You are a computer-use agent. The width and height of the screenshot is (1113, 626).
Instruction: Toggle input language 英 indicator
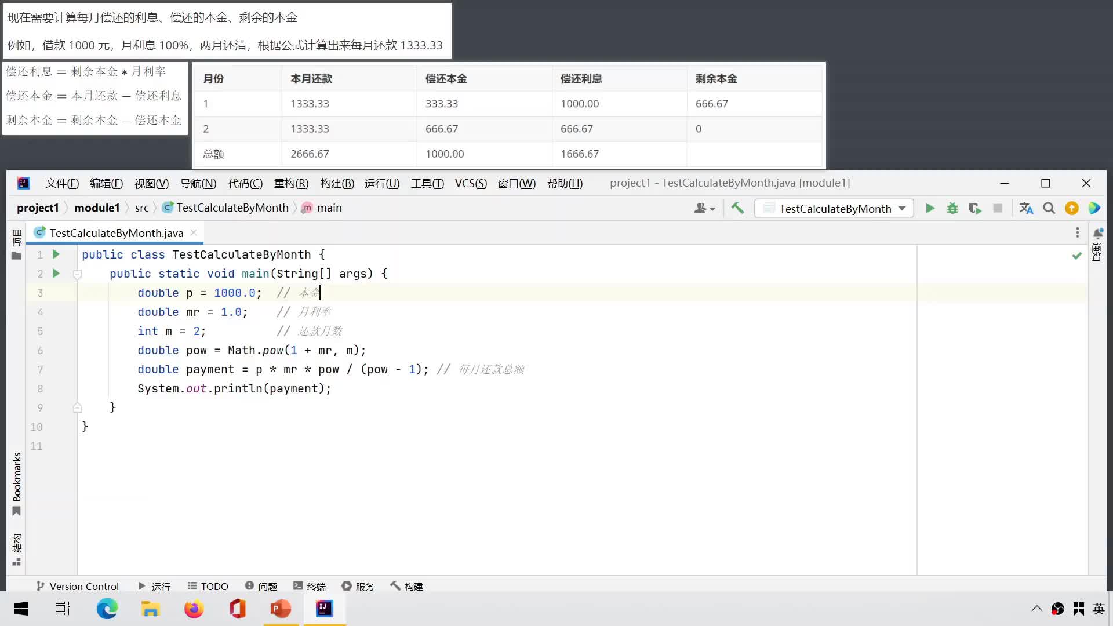click(x=1099, y=609)
